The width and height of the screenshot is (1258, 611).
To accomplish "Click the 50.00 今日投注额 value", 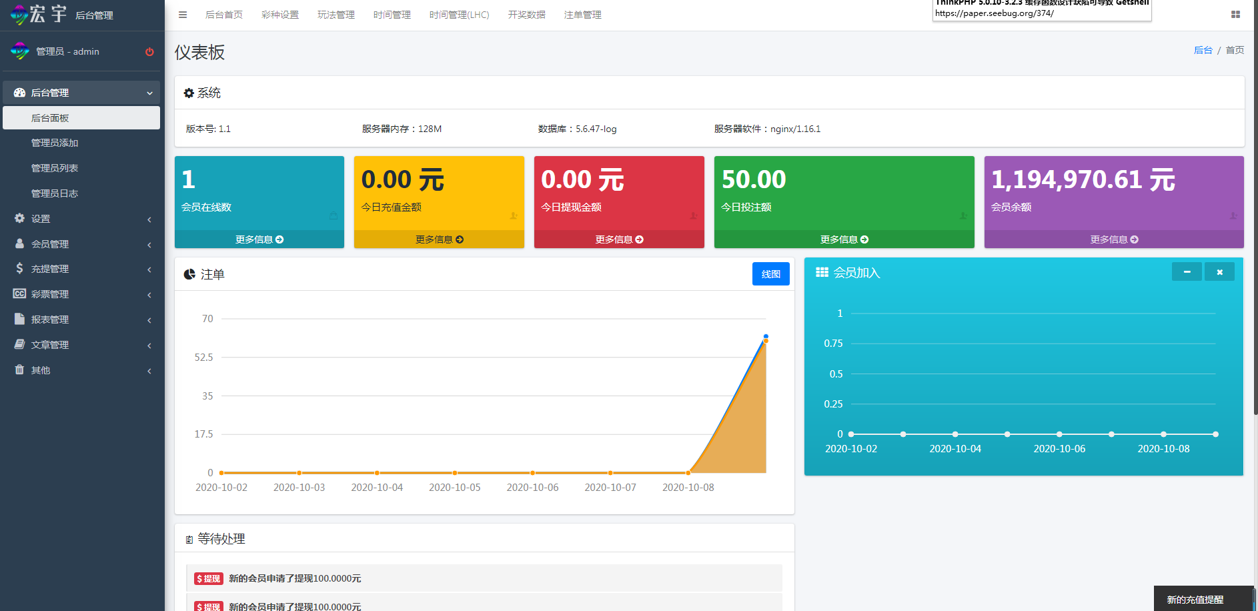I will pos(754,179).
